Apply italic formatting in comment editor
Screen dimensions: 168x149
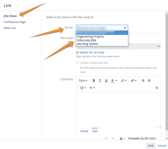coord(100,80)
